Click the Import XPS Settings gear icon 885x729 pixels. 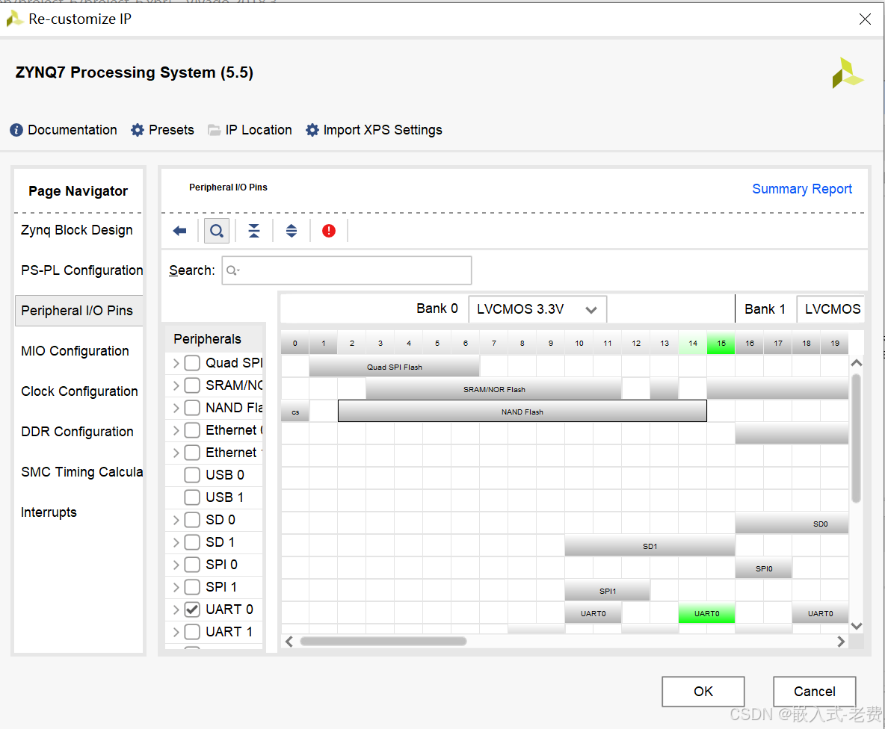[312, 130]
